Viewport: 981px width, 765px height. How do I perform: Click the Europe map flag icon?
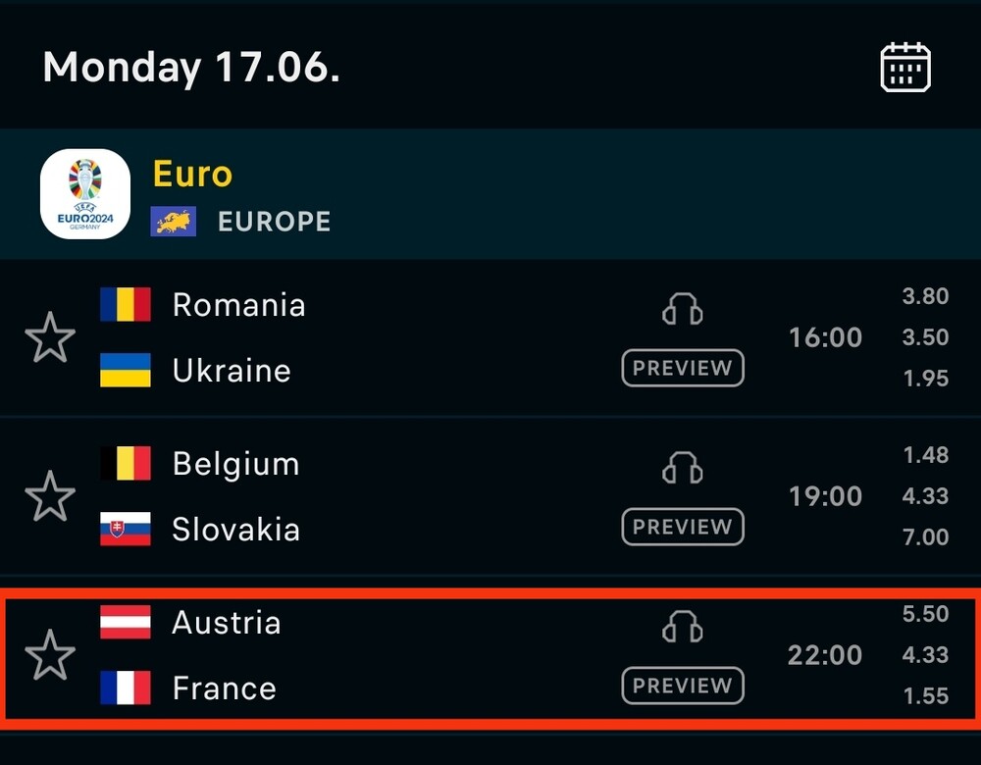coord(174,222)
